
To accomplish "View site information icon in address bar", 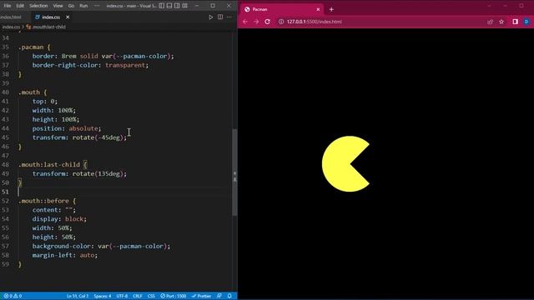I will click(x=281, y=22).
